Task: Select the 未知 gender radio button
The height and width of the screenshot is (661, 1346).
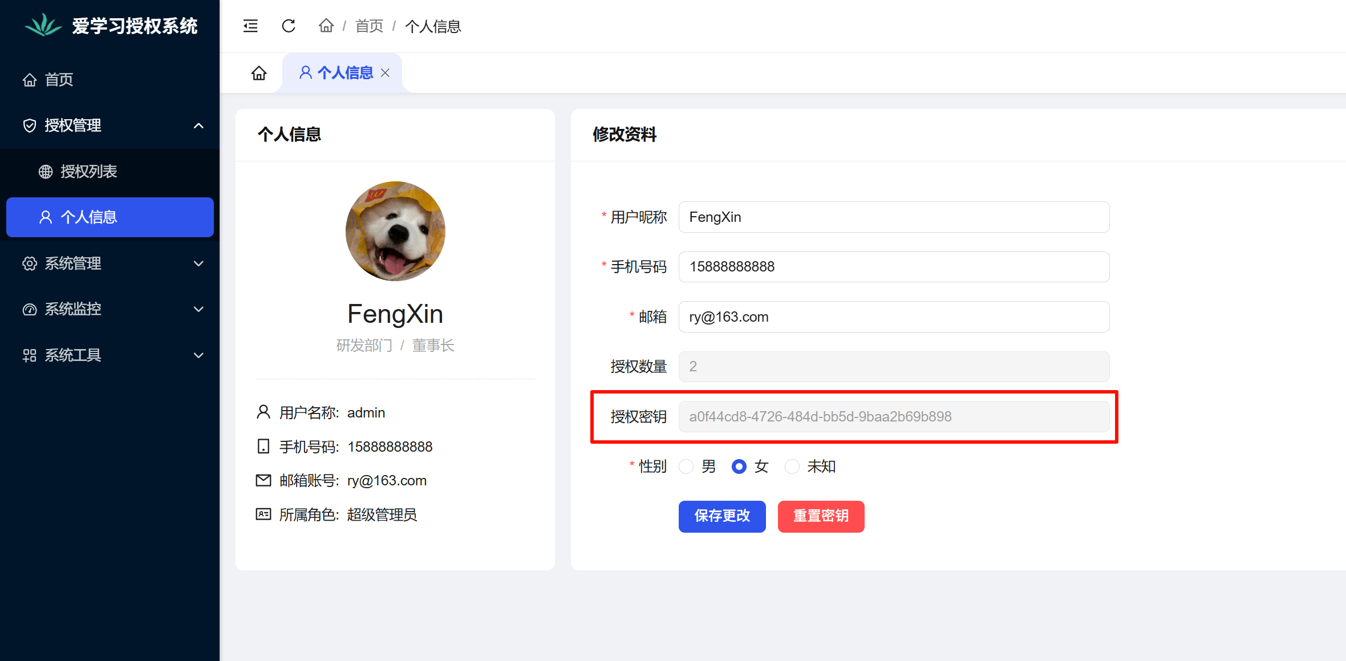Action: (x=792, y=467)
